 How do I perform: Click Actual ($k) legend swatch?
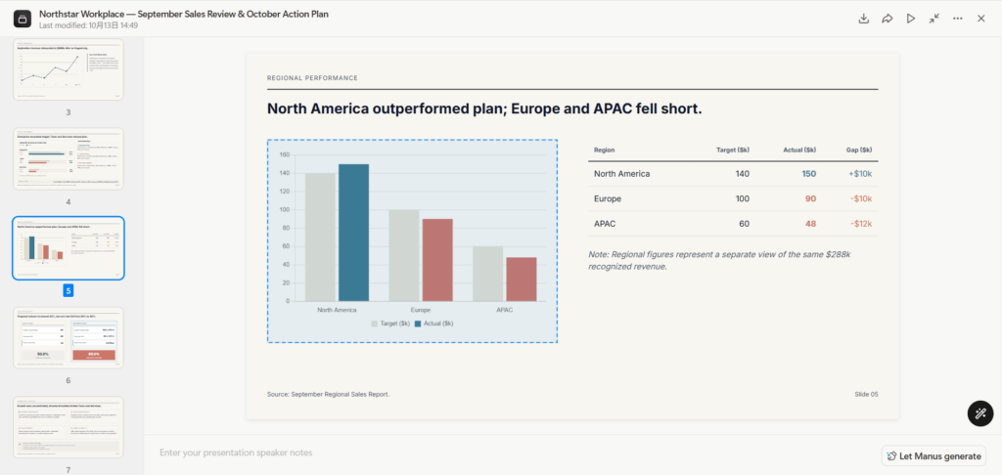click(x=418, y=324)
